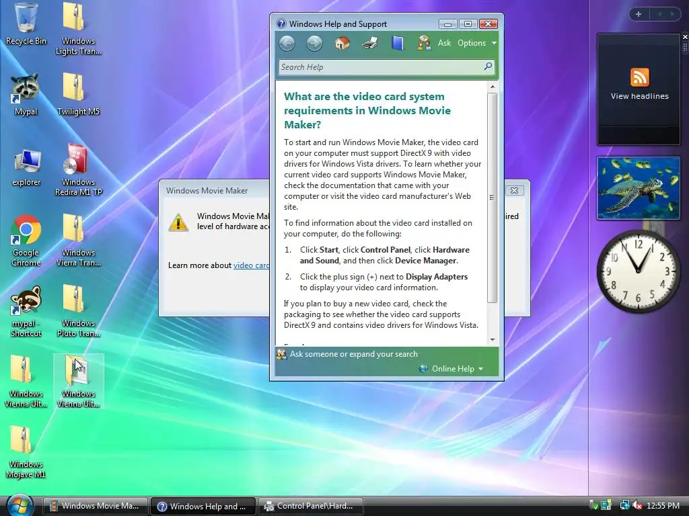
Task: Click the Ask text in Help toolbar
Action: 444,43
